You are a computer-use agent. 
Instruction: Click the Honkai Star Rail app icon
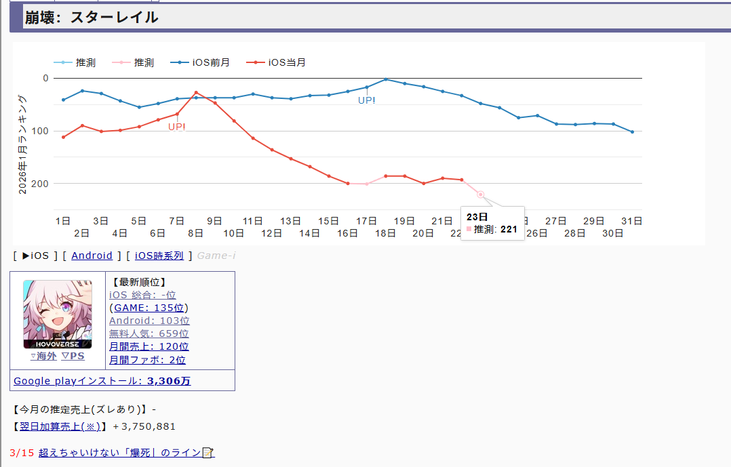coord(58,314)
